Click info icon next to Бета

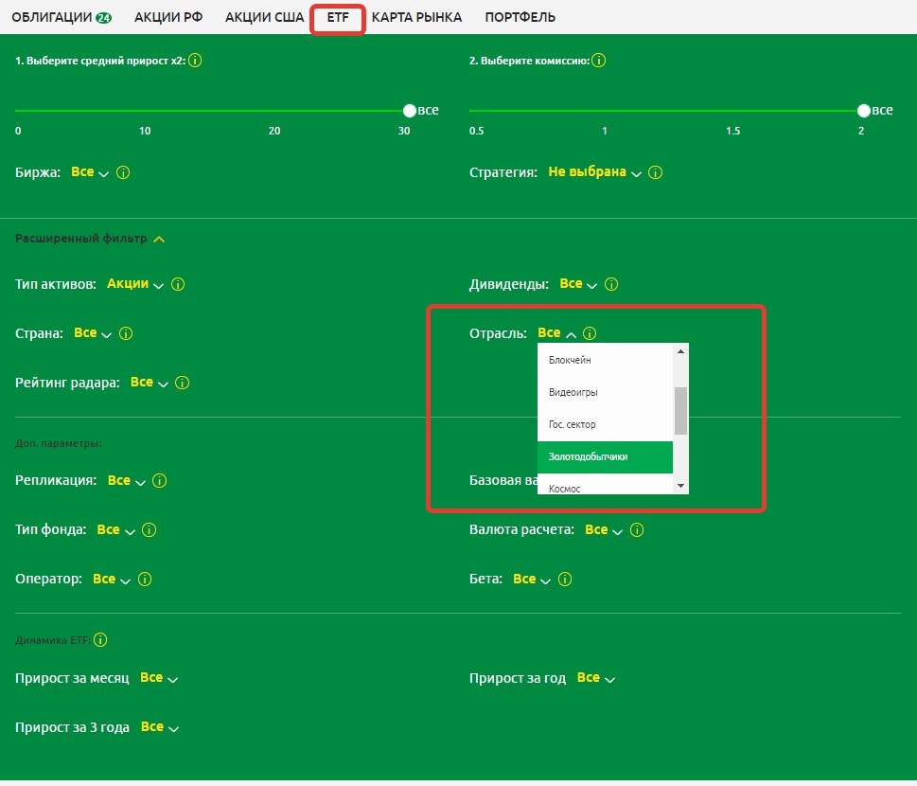pyautogui.click(x=565, y=580)
